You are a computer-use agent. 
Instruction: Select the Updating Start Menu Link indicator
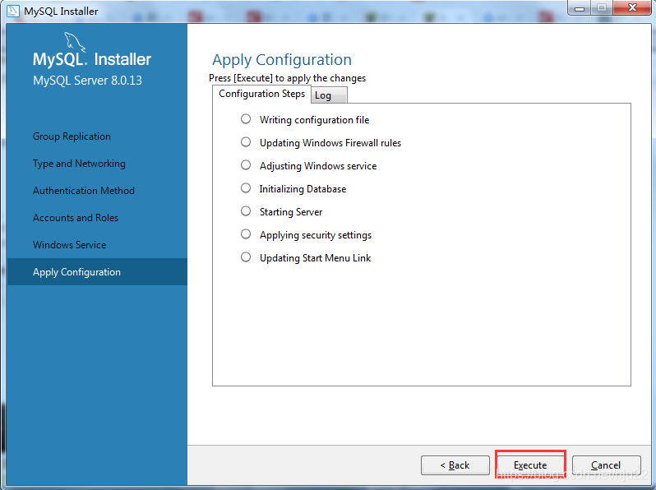pos(246,257)
